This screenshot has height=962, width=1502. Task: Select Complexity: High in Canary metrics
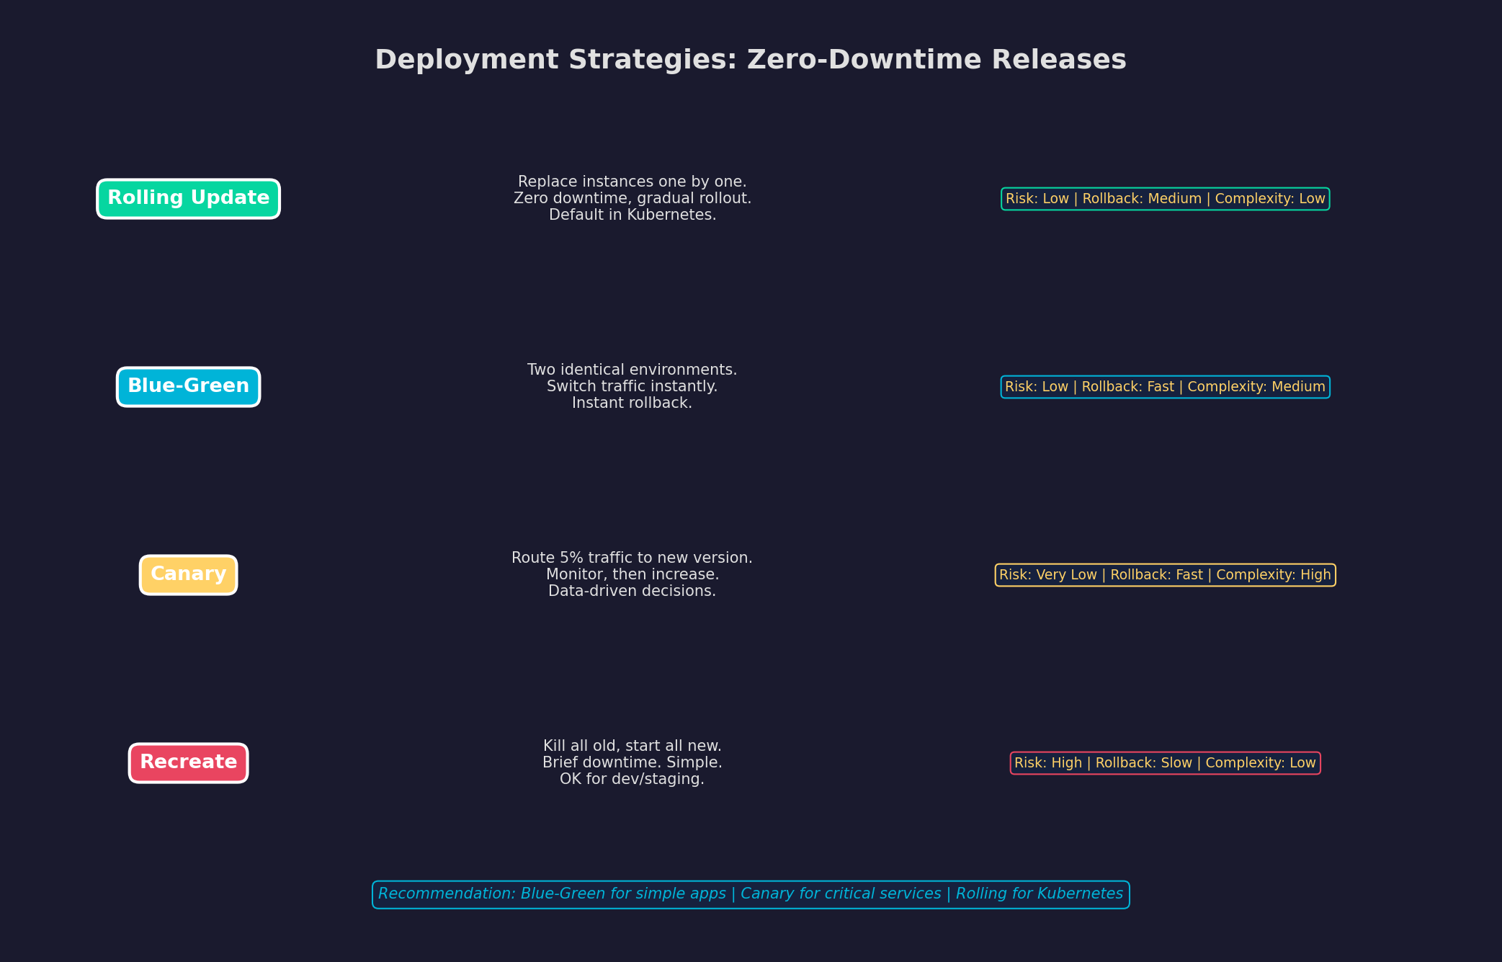click(1276, 574)
